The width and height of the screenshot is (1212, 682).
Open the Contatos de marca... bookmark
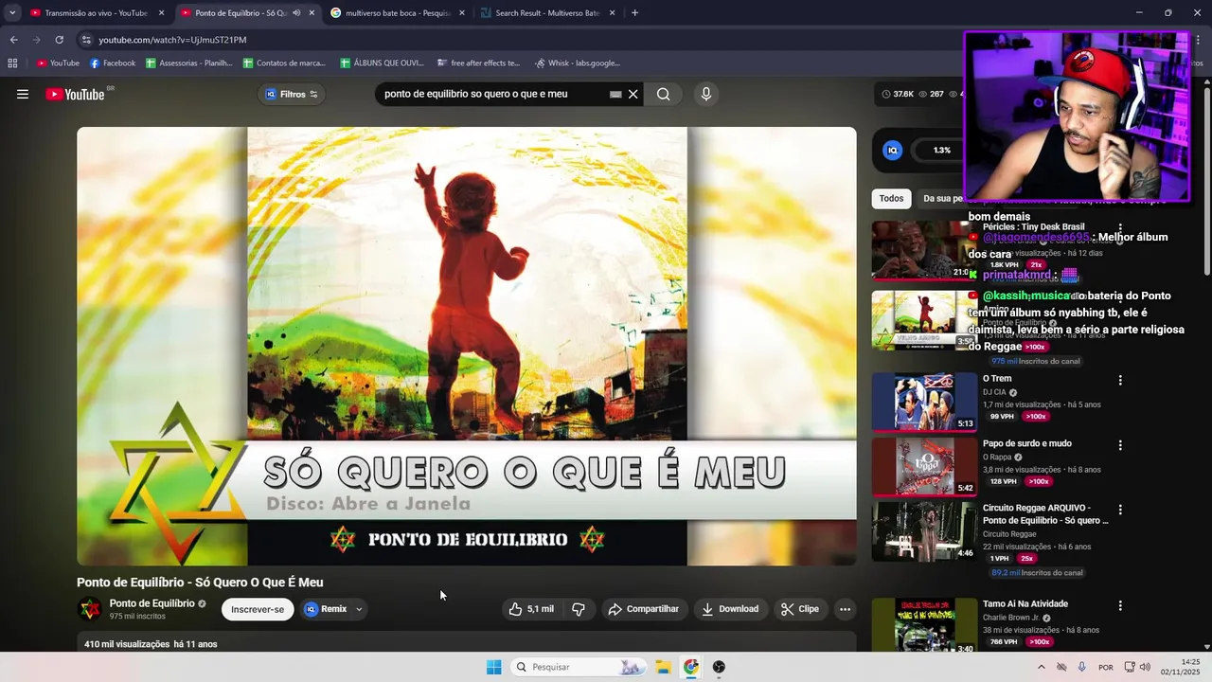[284, 63]
